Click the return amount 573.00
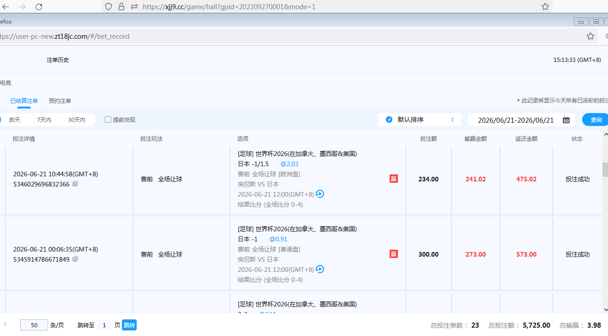The height and width of the screenshot is (336, 608). 526,254
